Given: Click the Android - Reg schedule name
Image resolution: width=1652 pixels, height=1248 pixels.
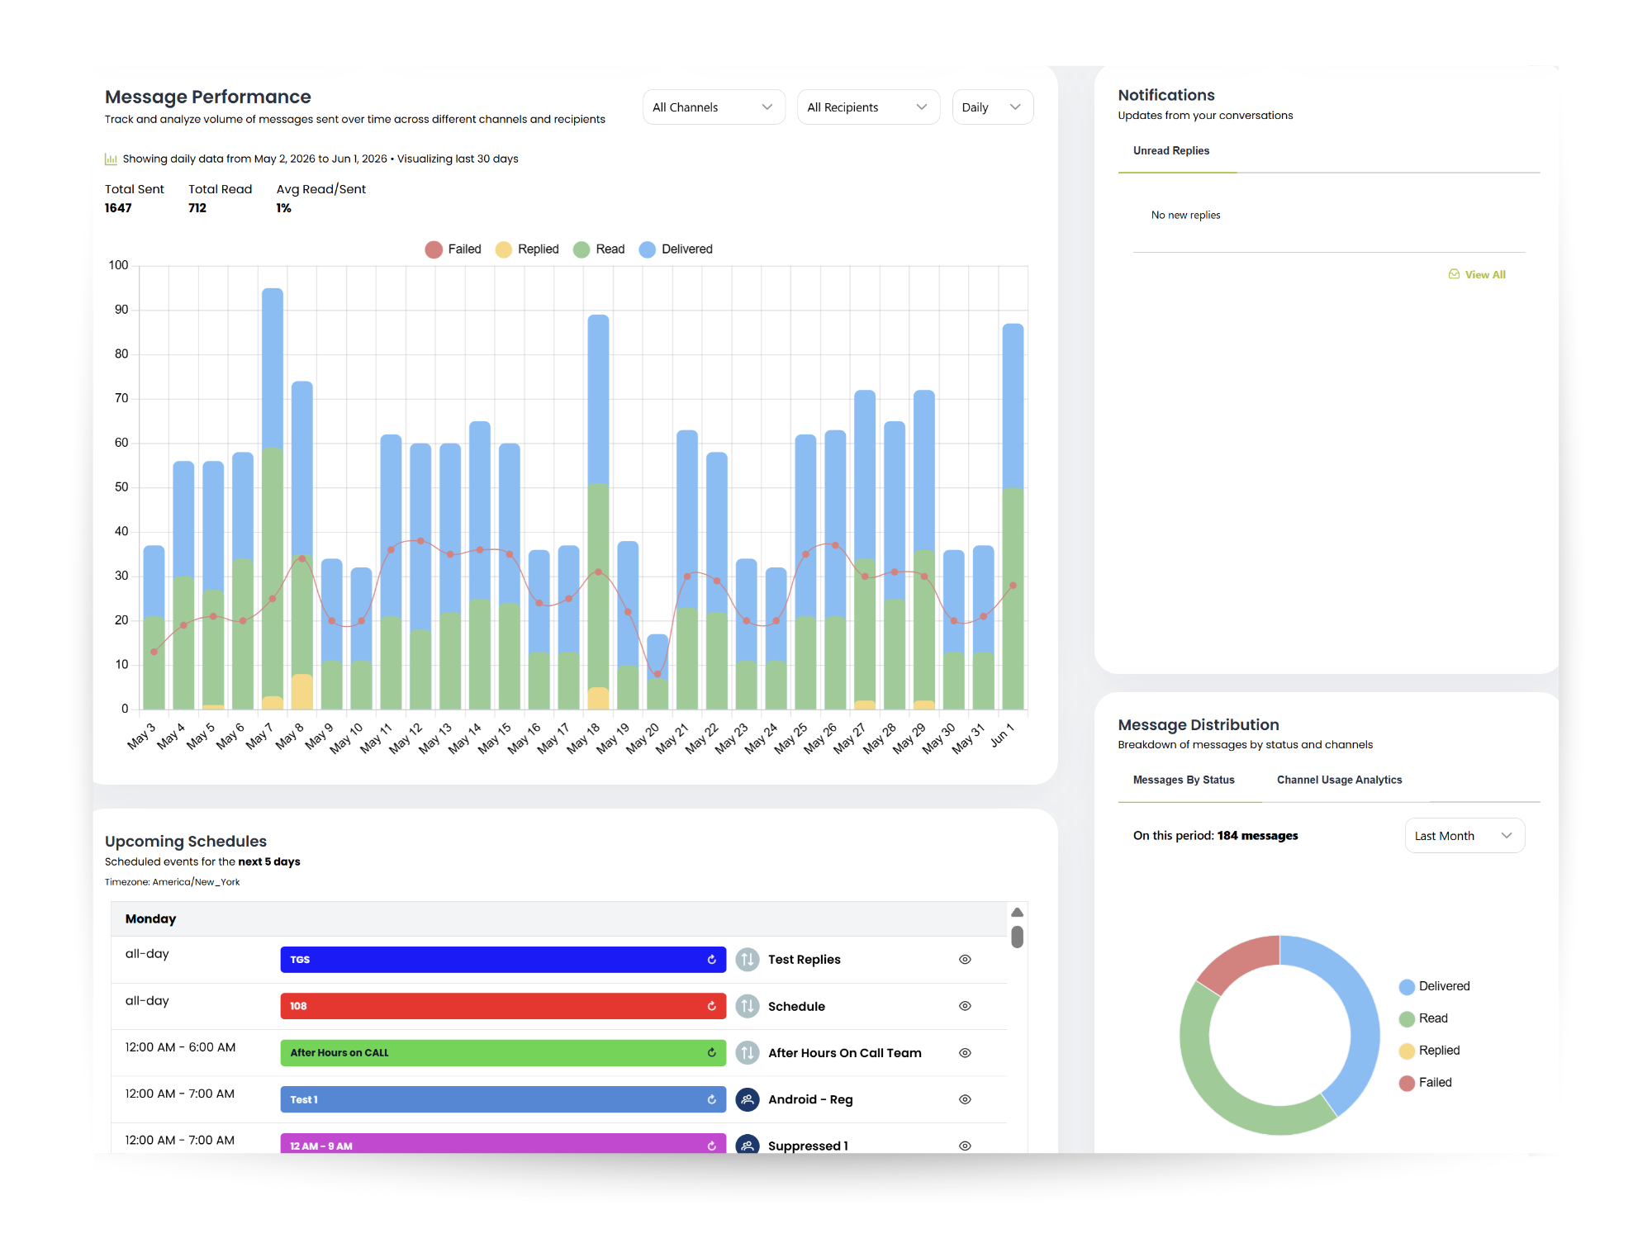Looking at the screenshot, I should pos(809,1099).
